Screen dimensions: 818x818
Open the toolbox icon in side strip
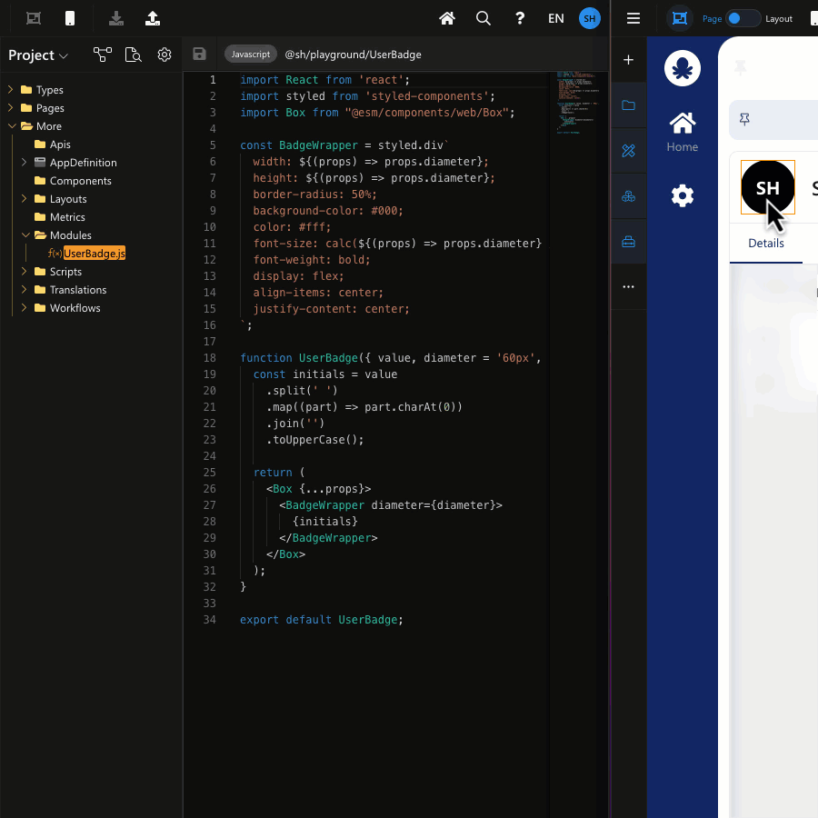(628, 242)
